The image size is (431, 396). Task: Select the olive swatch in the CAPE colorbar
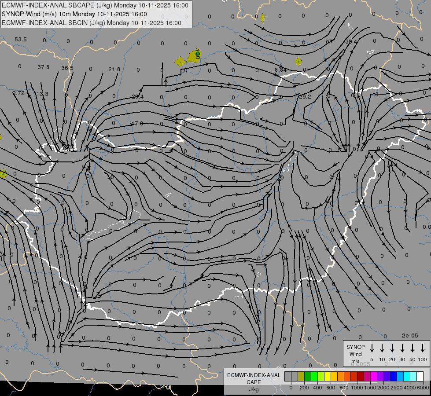pyautogui.click(x=301, y=376)
